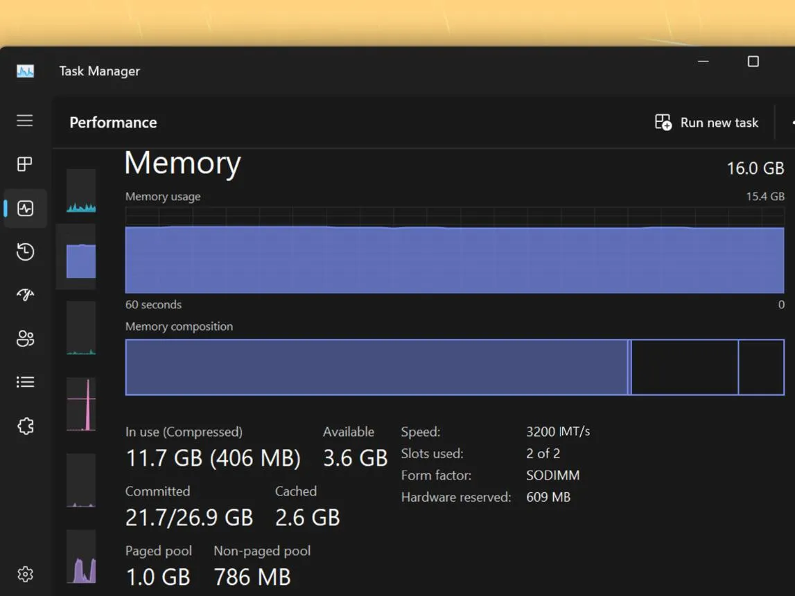Open the Services puzzle-piece icon

pyautogui.click(x=26, y=426)
